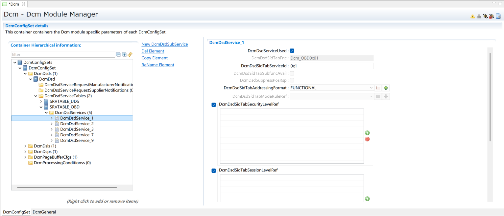Viewport: 504px width, 216px height.
Task: Click the gray warning triangle icon
Action: (479, 16)
